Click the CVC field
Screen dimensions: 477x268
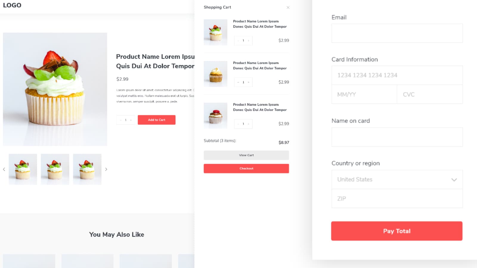[x=429, y=94]
